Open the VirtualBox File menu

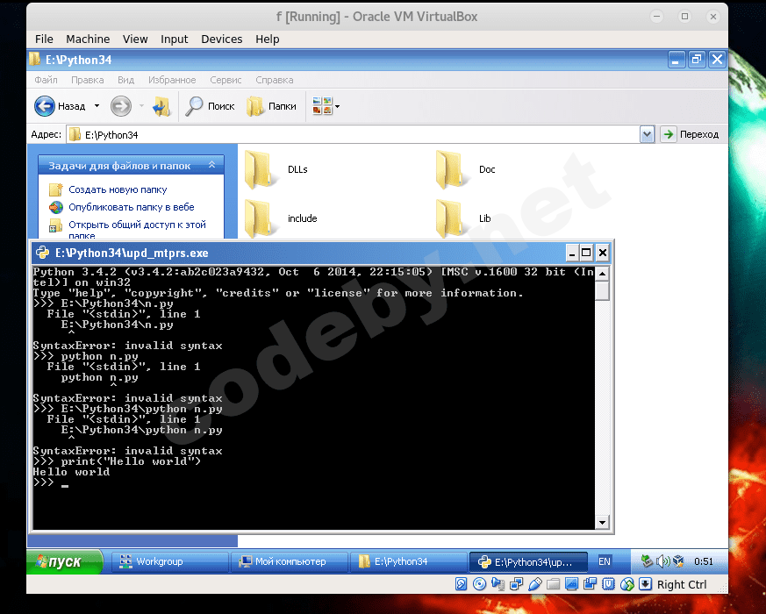click(x=44, y=39)
